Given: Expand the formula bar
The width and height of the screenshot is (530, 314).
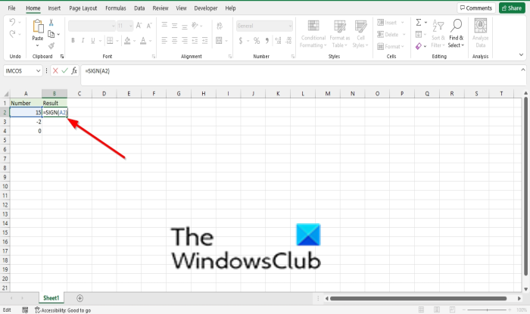Looking at the screenshot, I should (x=523, y=70).
